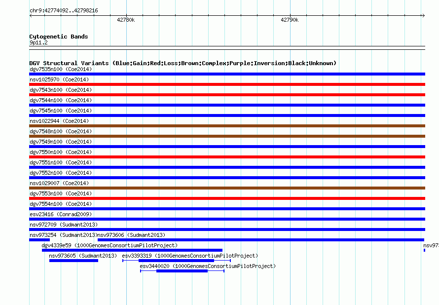
Task: Click the esv23416 (Conrad2009) label
Action: 61,214
